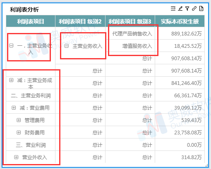Expand the 管理费用 row
This screenshot has width=211, height=169.
(x=19, y=120)
